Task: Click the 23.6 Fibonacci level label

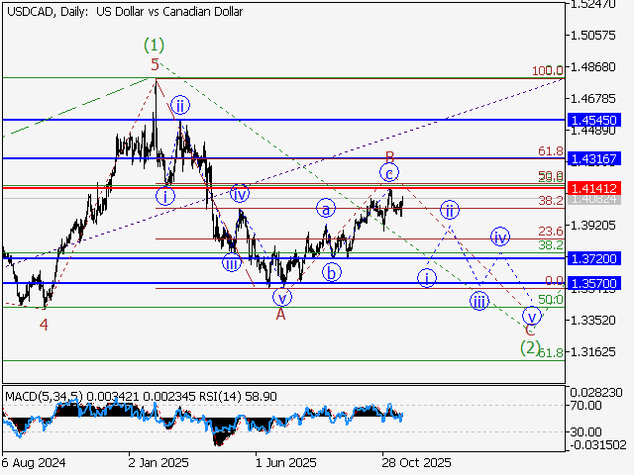Action: click(551, 231)
